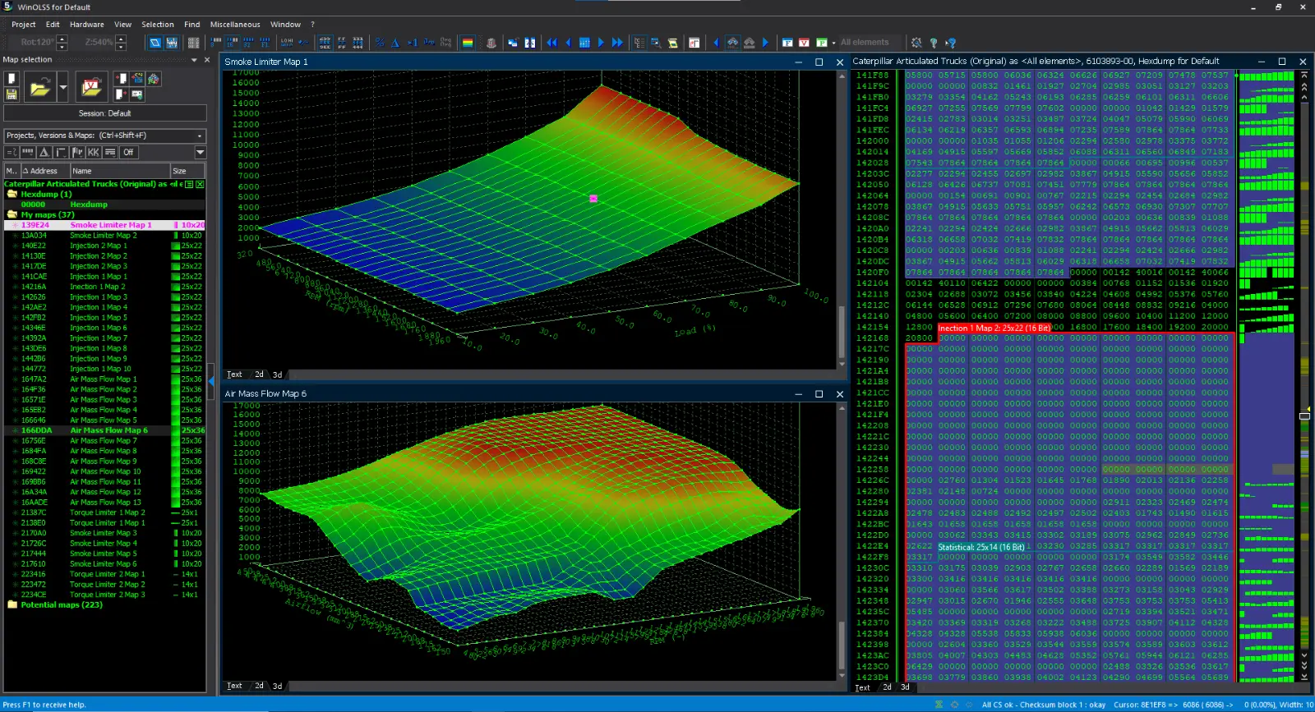Screen dimensions: 1315x712
Task: Click the double-arrow jump to last map icon
Action: (617, 43)
